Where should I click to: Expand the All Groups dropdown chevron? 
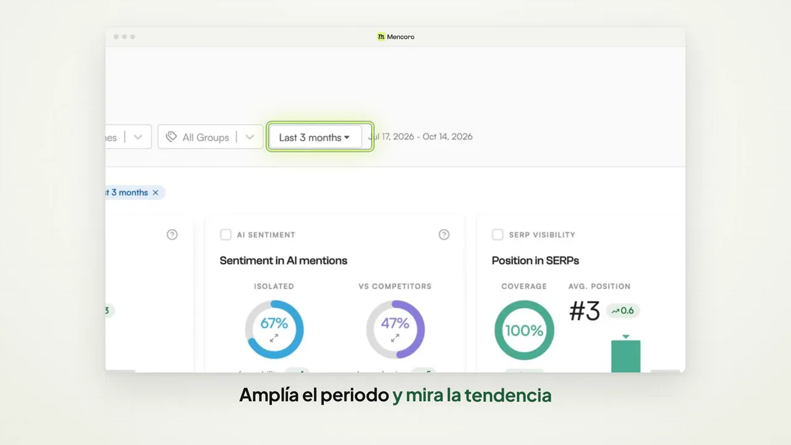coord(250,137)
